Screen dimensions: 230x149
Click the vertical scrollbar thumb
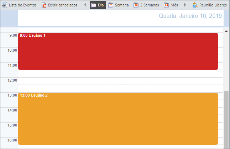pyautogui.click(x=226, y=120)
